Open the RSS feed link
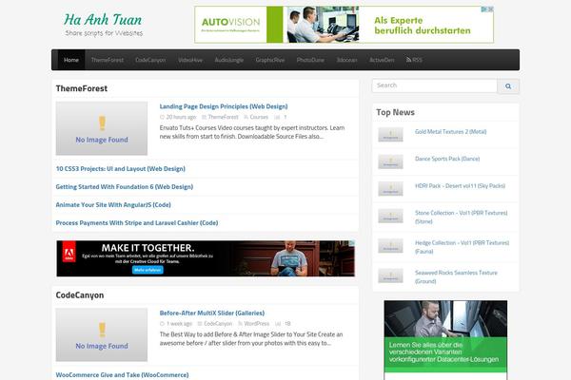 (x=414, y=60)
